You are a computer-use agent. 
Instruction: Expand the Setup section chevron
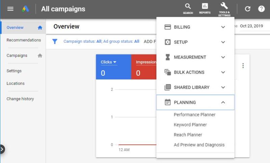(223, 42)
